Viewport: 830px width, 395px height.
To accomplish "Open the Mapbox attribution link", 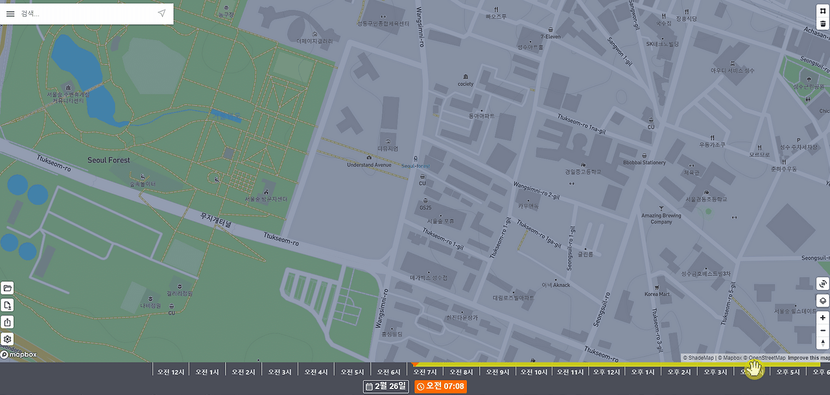I will point(731,358).
